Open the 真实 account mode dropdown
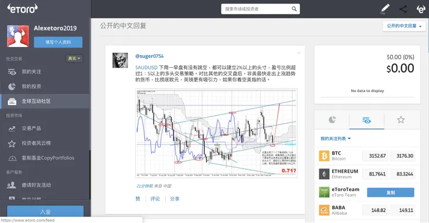Viewport: 429px width, 223px height. coord(74,59)
